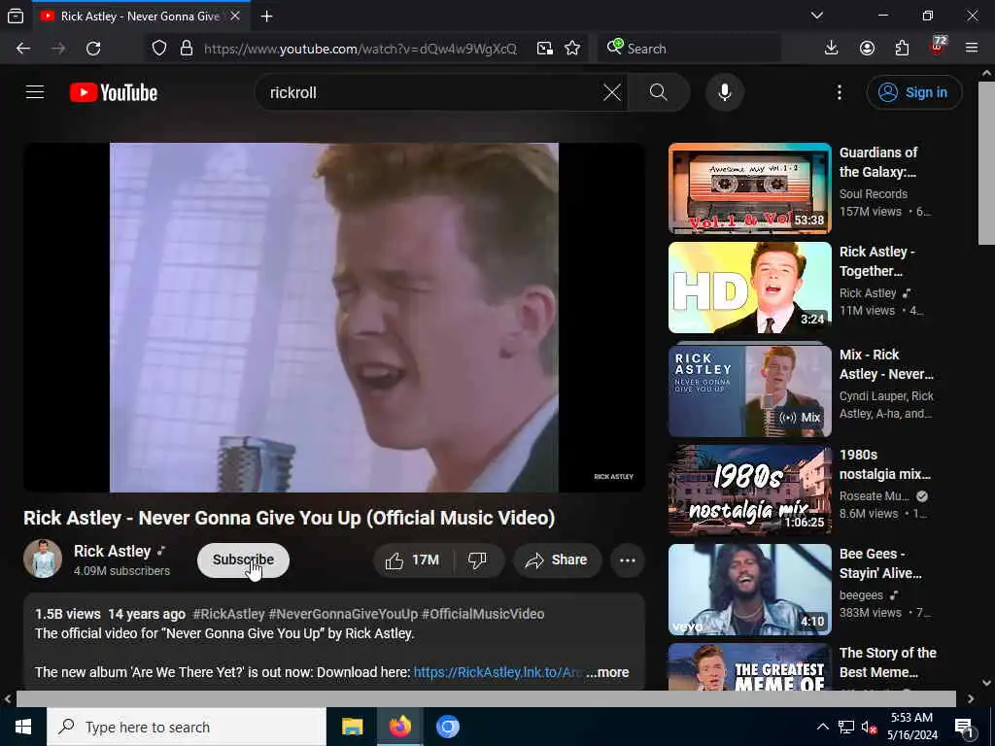This screenshot has height=746, width=995.
Task: Click the vertical page scrollbar
Action: (x=987, y=162)
